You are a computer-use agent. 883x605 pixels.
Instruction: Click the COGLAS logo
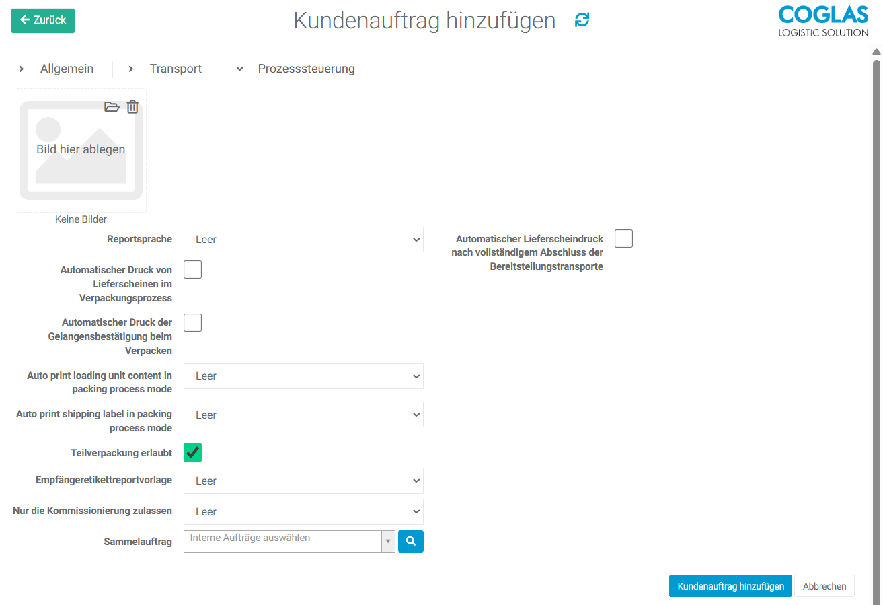click(x=823, y=21)
